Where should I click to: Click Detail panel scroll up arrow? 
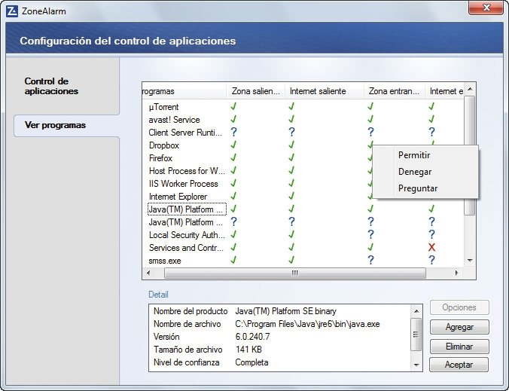pos(416,311)
